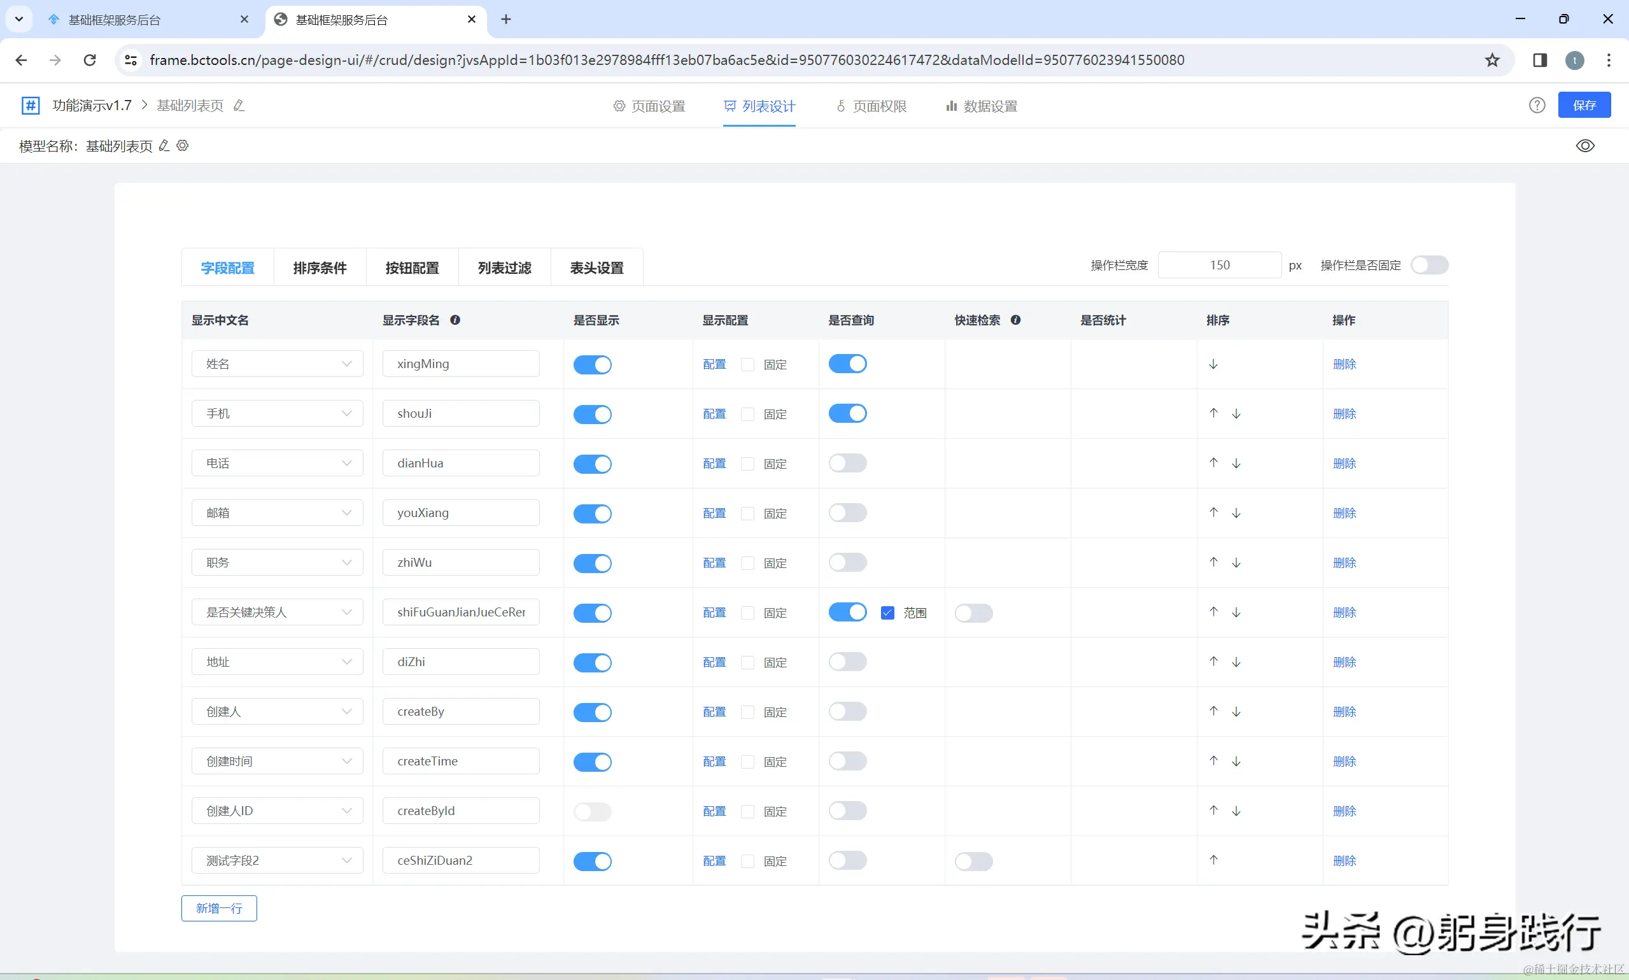Open the 姓名 field dropdown

(277, 364)
